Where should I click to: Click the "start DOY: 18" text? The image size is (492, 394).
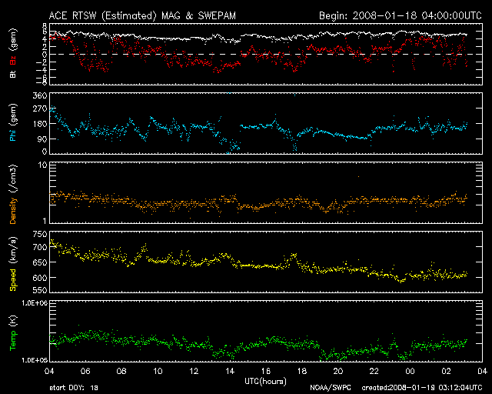point(74,388)
